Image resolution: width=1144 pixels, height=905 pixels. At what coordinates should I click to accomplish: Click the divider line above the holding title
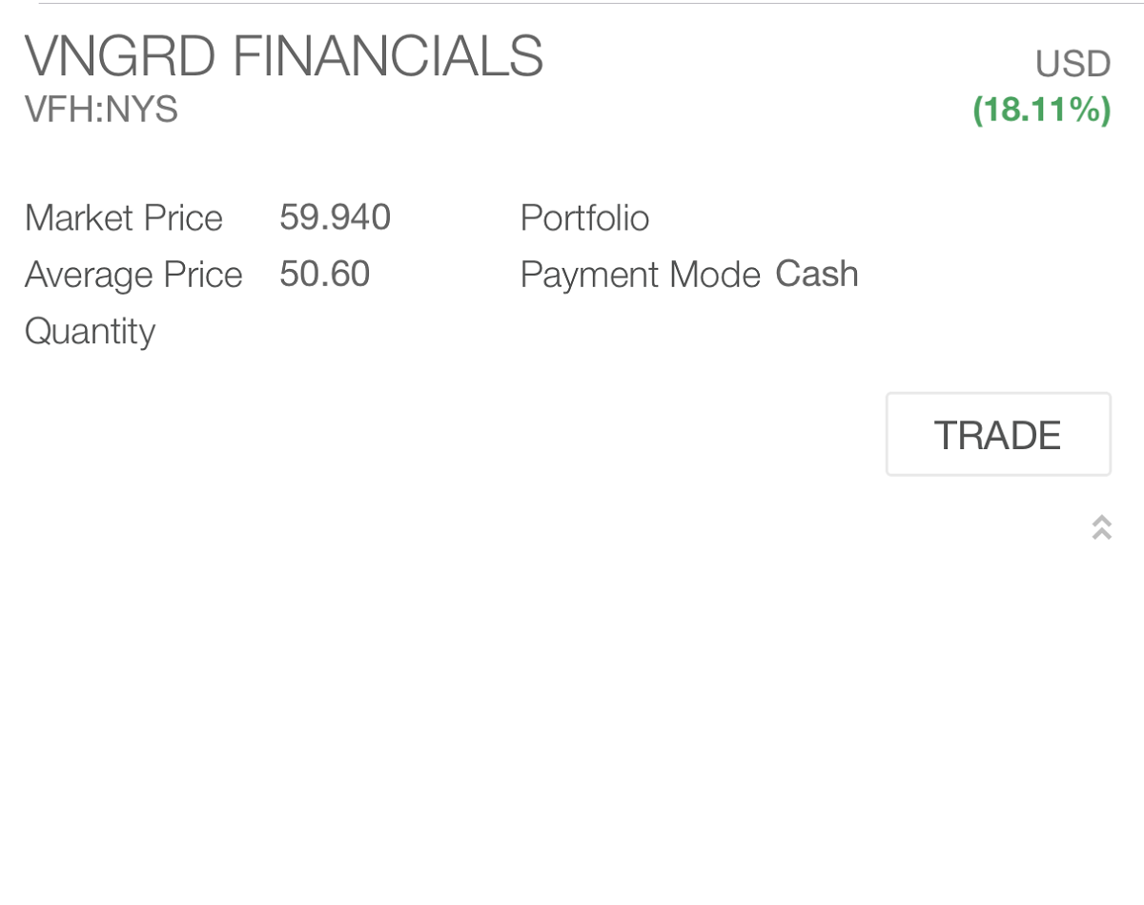[x=589, y=4]
